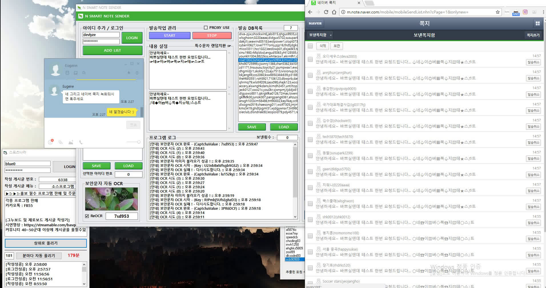
Task: Send a photo in the Eugene chat
Action: (71, 142)
